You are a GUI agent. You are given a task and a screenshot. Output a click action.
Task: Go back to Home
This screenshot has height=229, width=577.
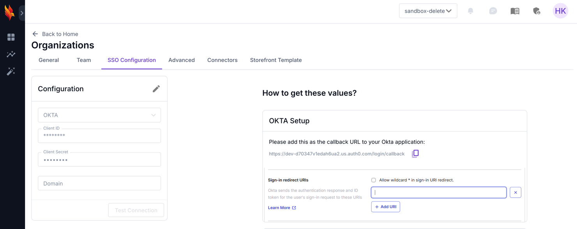(x=55, y=34)
